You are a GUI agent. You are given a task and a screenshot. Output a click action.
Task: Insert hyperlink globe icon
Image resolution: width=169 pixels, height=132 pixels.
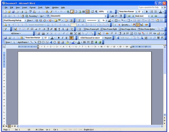pos(68,12)
